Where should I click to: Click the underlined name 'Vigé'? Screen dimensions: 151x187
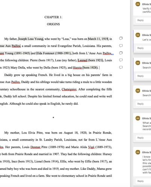point(91,147)
